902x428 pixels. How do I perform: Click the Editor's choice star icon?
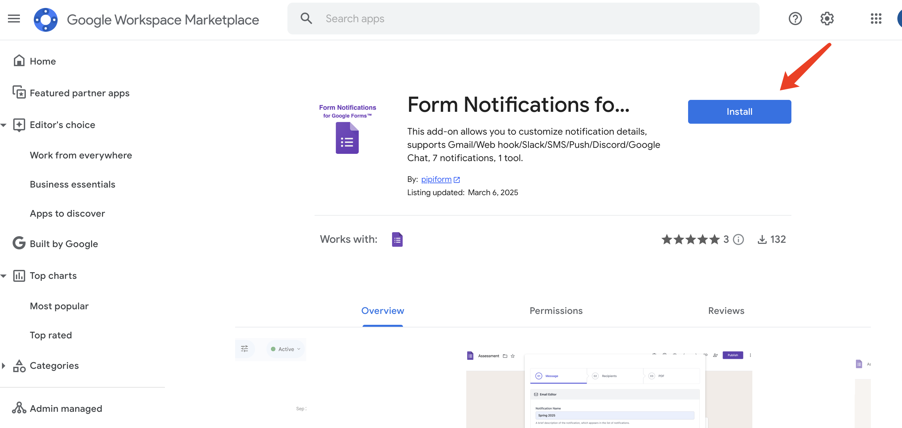coord(19,125)
